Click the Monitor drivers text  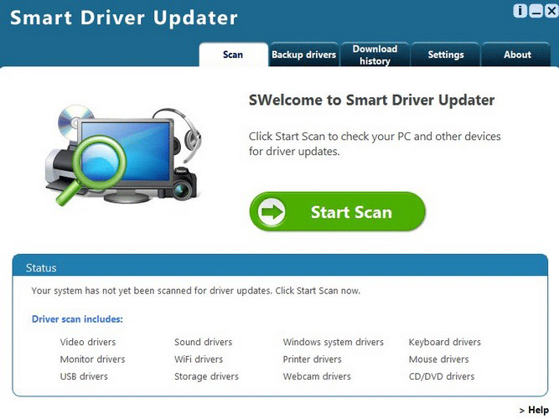(92, 360)
